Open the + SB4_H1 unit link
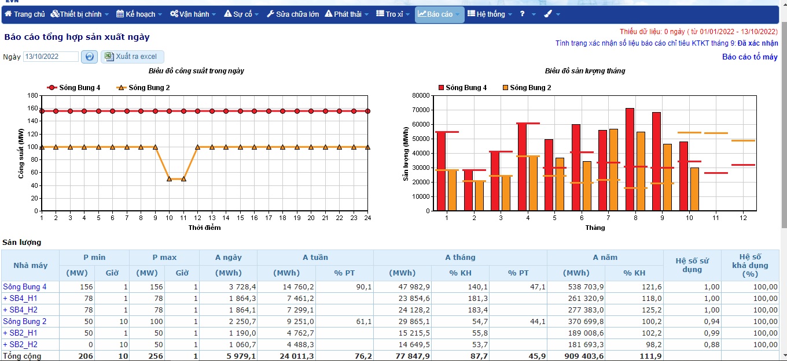787x361 pixels. 20,298
